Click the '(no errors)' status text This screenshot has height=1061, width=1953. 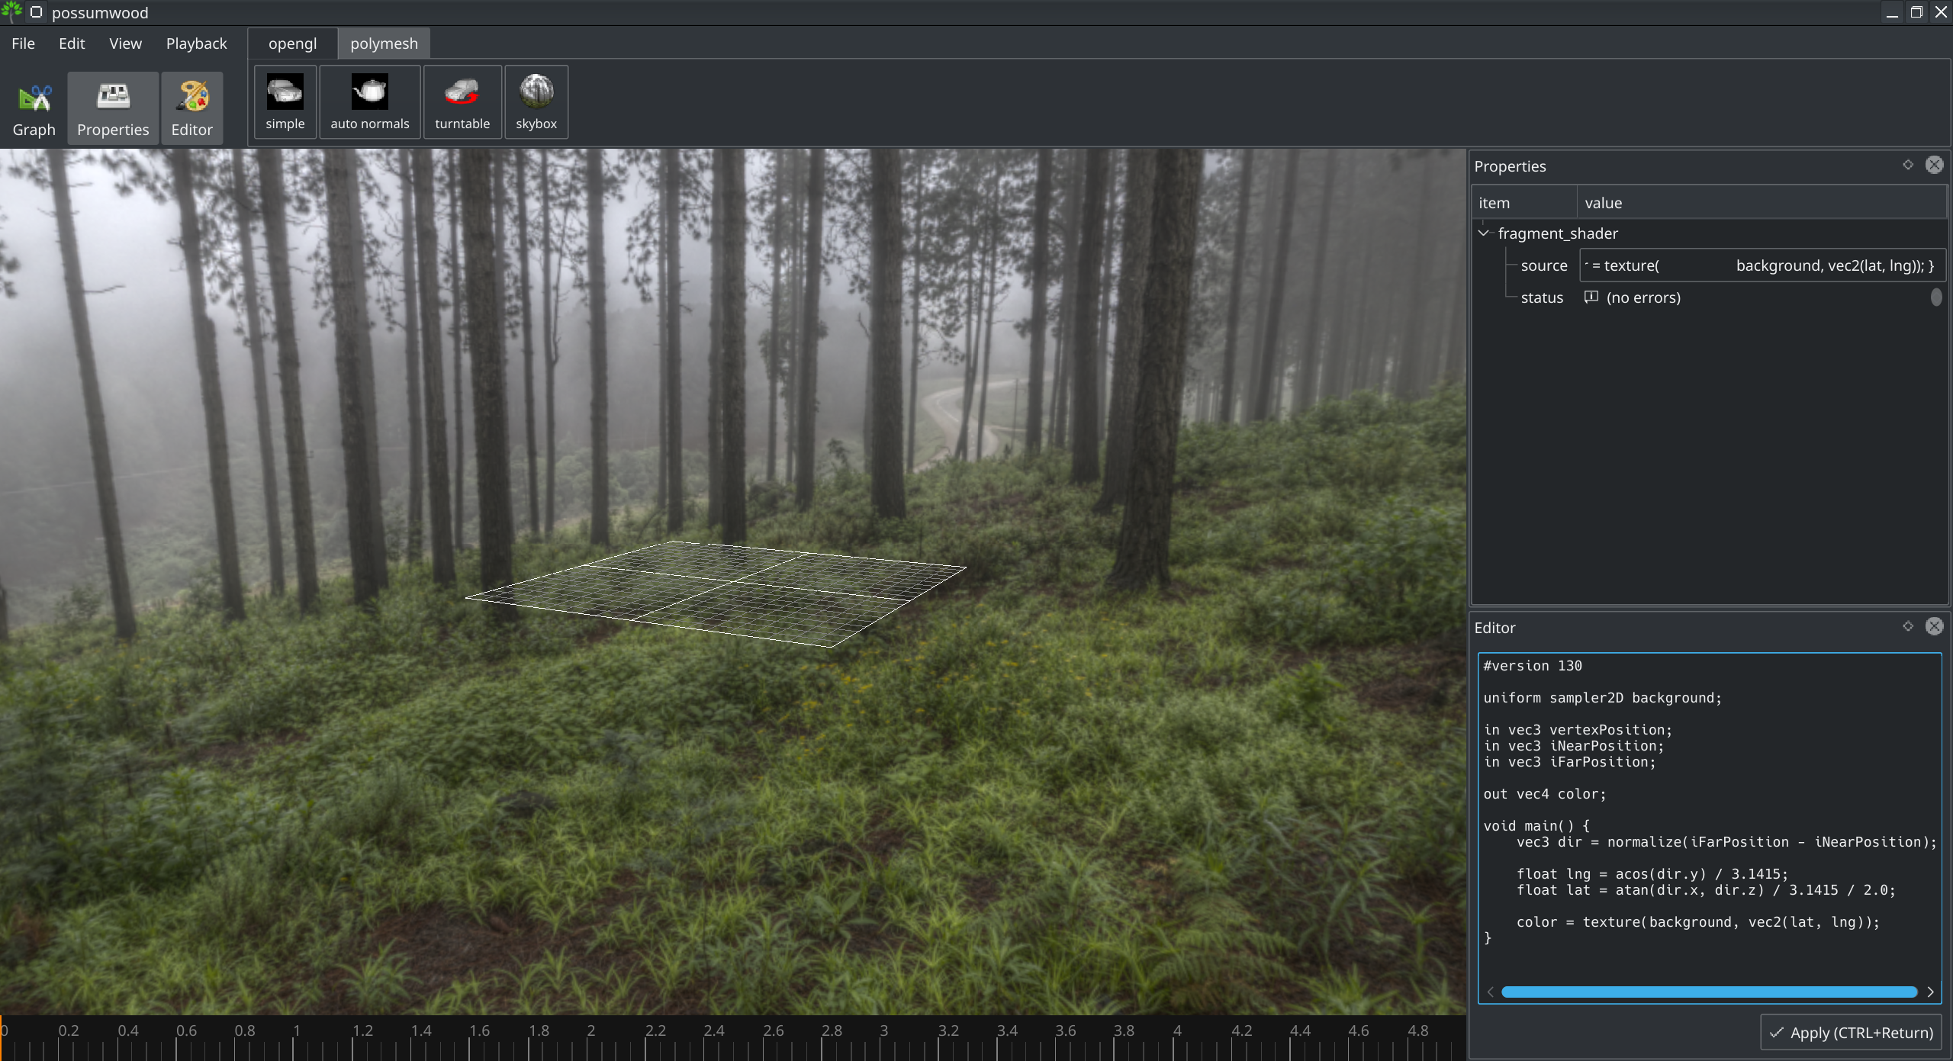[1643, 297]
